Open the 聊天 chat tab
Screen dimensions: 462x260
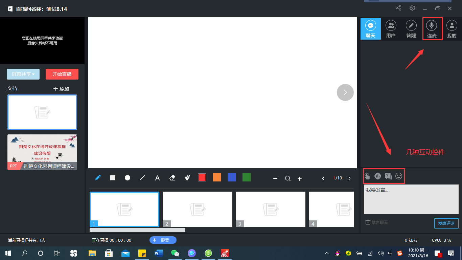tap(371, 29)
